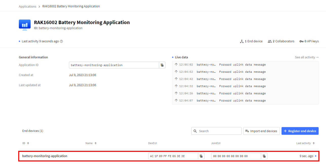Focus the end devices Search field
This screenshot has width=326, height=166.
(216, 131)
